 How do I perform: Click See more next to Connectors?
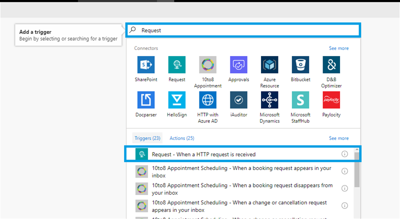[338, 48]
